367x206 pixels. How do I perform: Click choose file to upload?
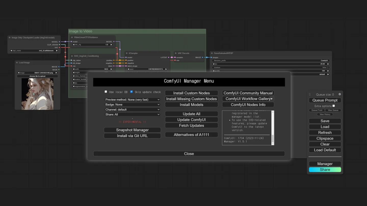click(37, 76)
